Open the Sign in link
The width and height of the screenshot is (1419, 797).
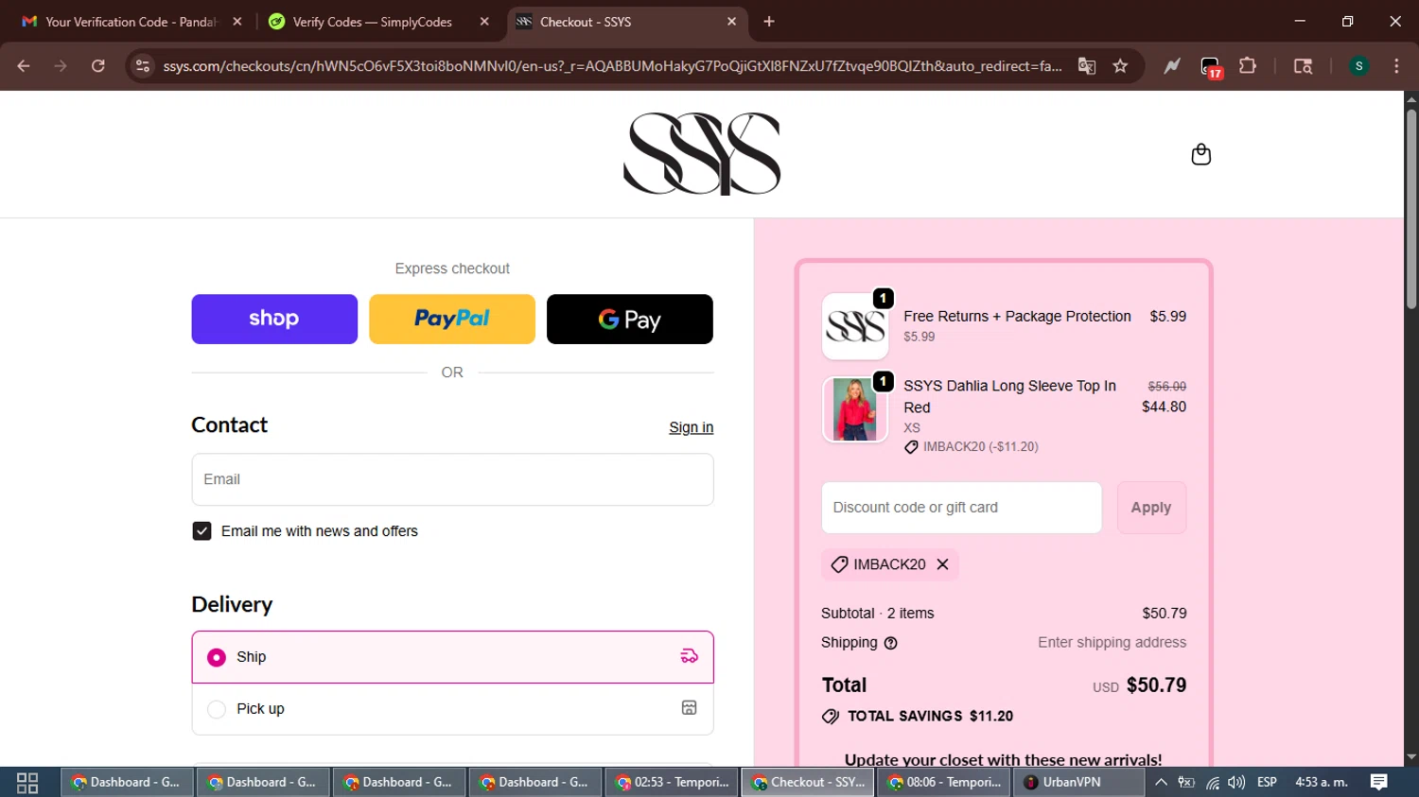691,427
